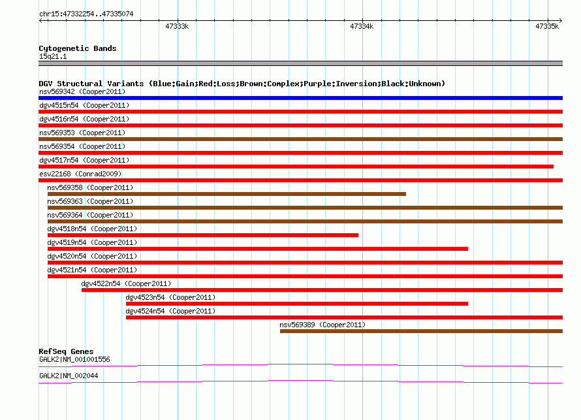Open the dgv4519n54 variant label
This screenshot has width=581, height=420.
[x=92, y=242]
